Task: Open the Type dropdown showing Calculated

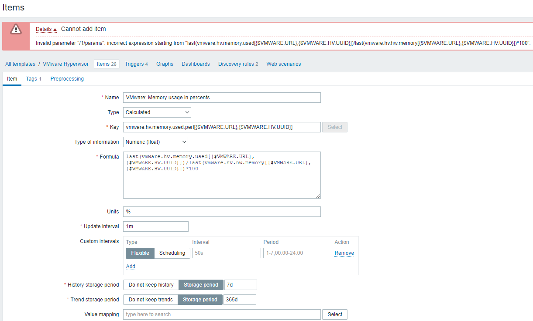Action: tap(156, 112)
